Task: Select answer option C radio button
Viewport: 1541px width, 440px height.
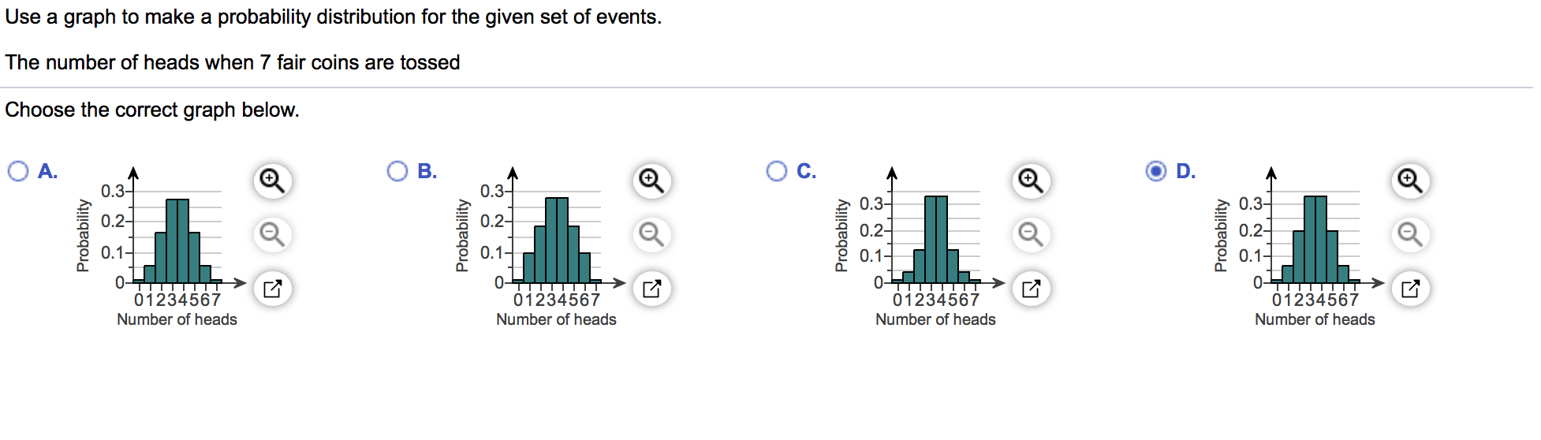Action: click(777, 171)
